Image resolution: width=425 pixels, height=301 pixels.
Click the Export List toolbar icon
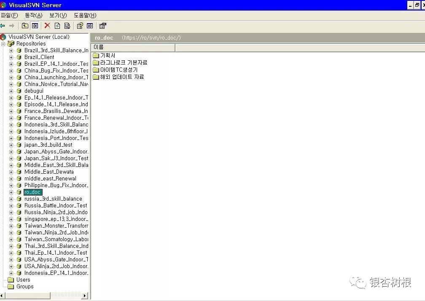(x=67, y=26)
